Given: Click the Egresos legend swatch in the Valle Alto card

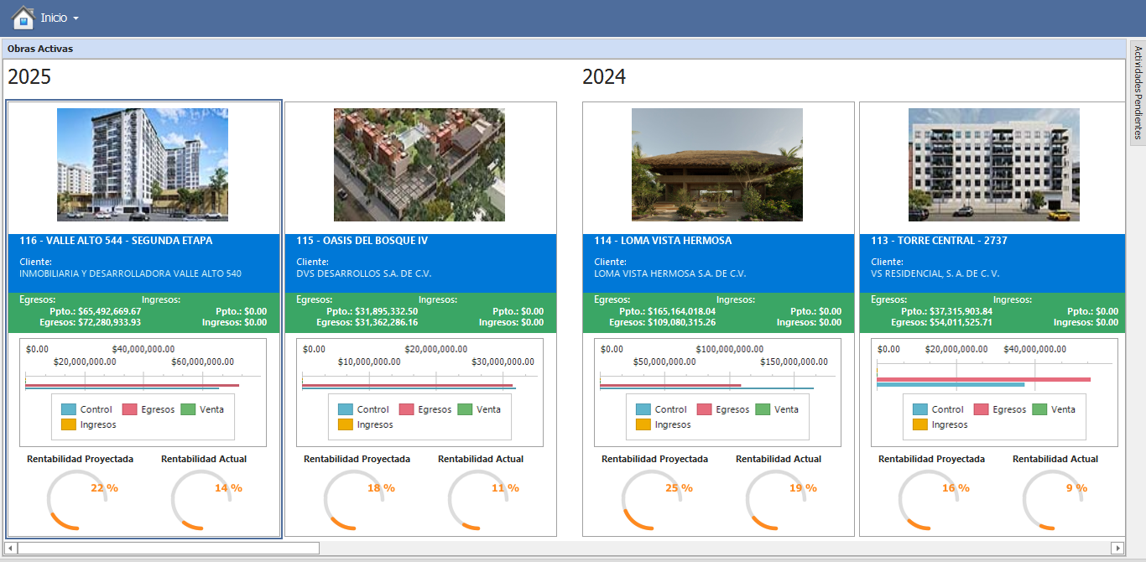Looking at the screenshot, I should tap(130, 409).
